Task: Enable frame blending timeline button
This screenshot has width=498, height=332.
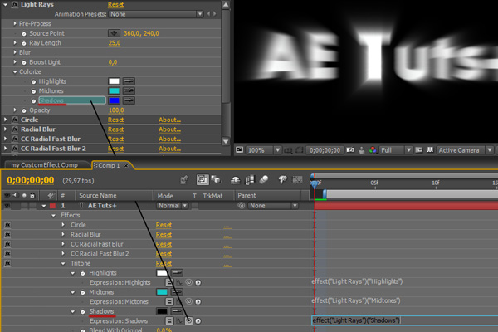Action: 250,180
